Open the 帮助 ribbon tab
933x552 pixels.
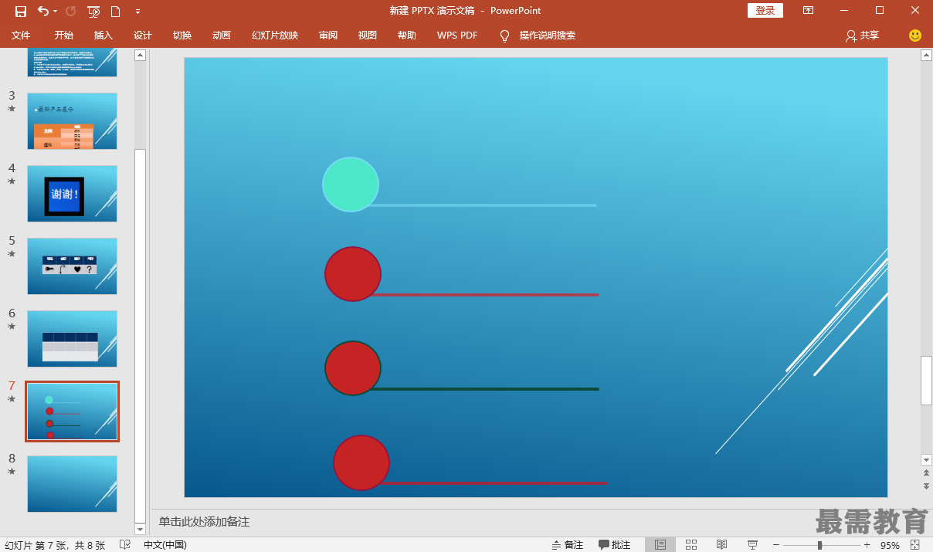pos(407,36)
